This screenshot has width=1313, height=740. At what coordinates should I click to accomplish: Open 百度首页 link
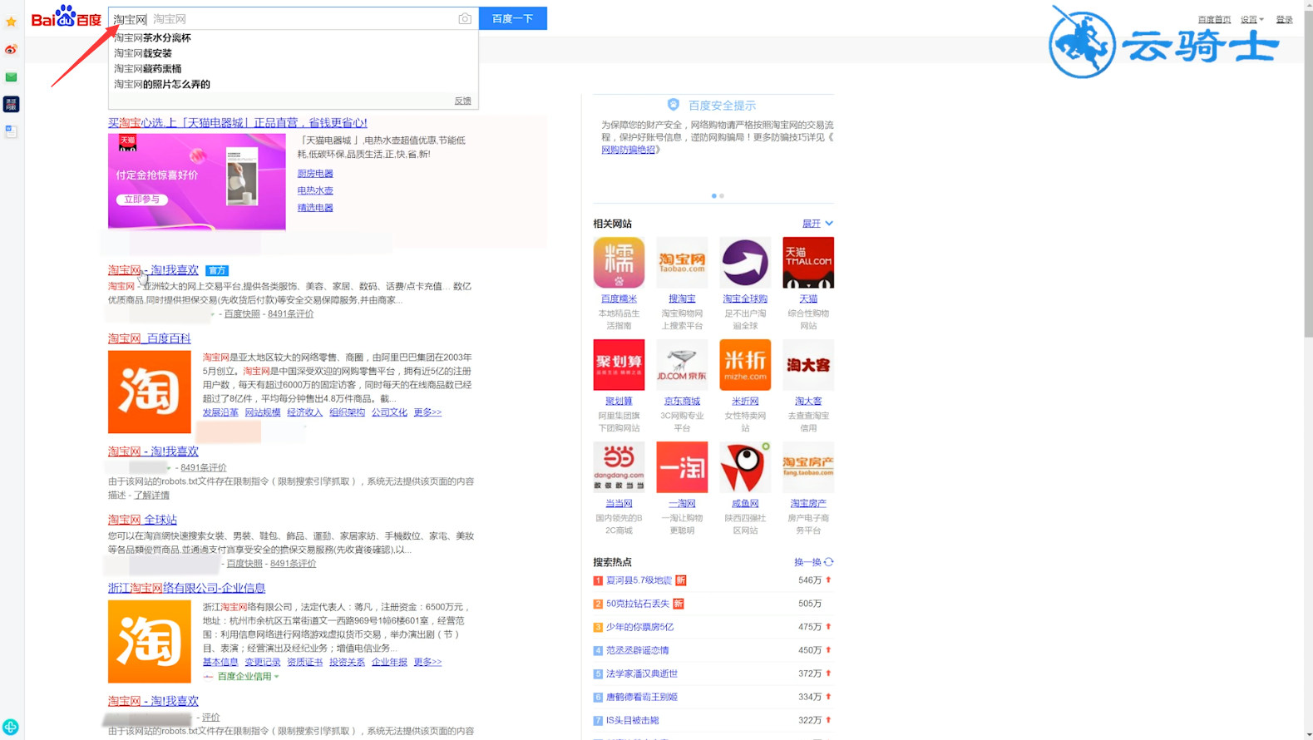coord(1214,19)
